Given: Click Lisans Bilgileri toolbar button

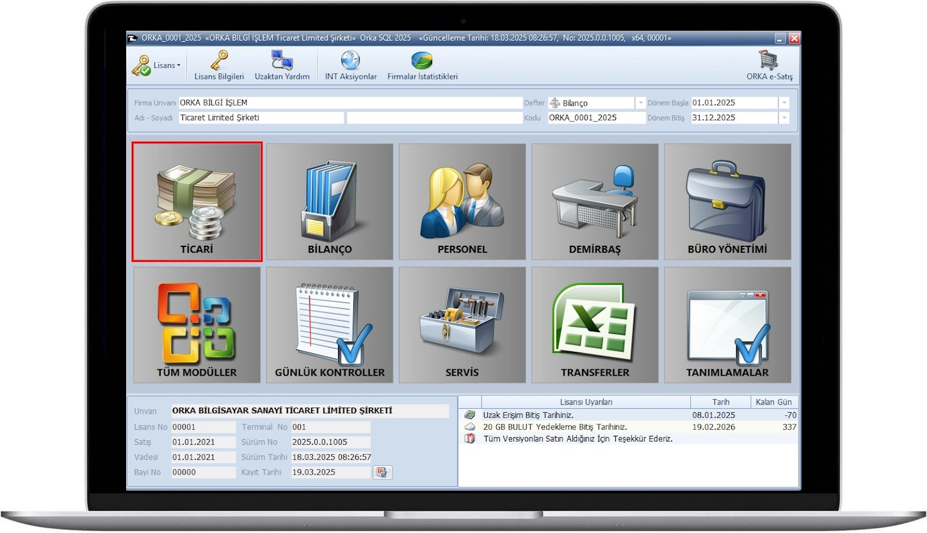Looking at the screenshot, I should (220, 66).
